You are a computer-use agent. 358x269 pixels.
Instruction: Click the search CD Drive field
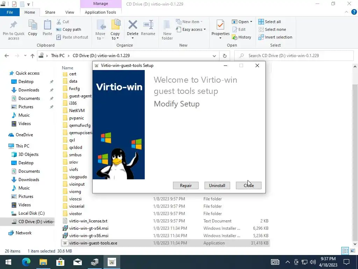pyautogui.click(x=294, y=56)
